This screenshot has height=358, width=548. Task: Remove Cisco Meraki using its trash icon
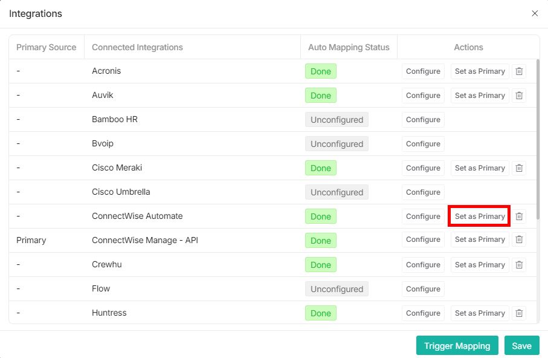518,168
